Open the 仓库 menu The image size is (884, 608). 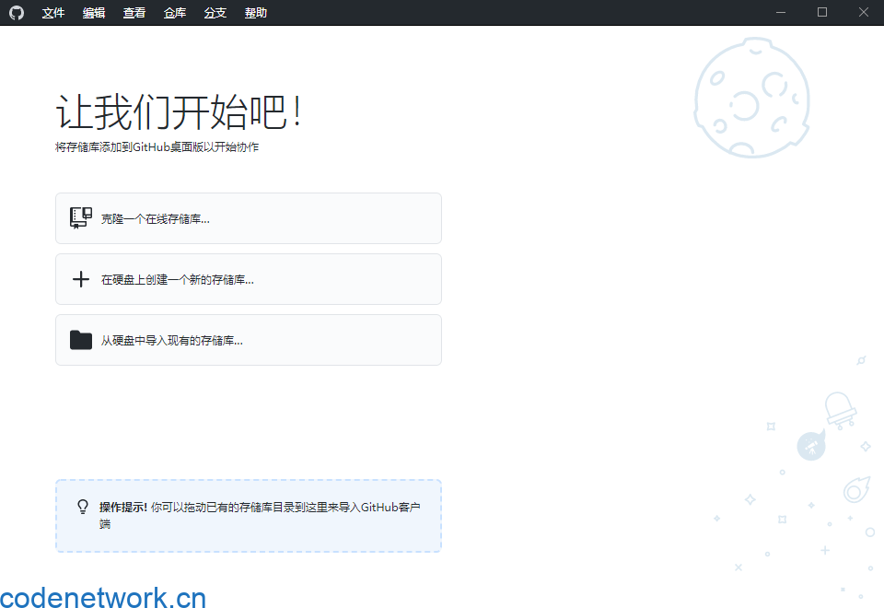pyautogui.click(x=174, y=12)
